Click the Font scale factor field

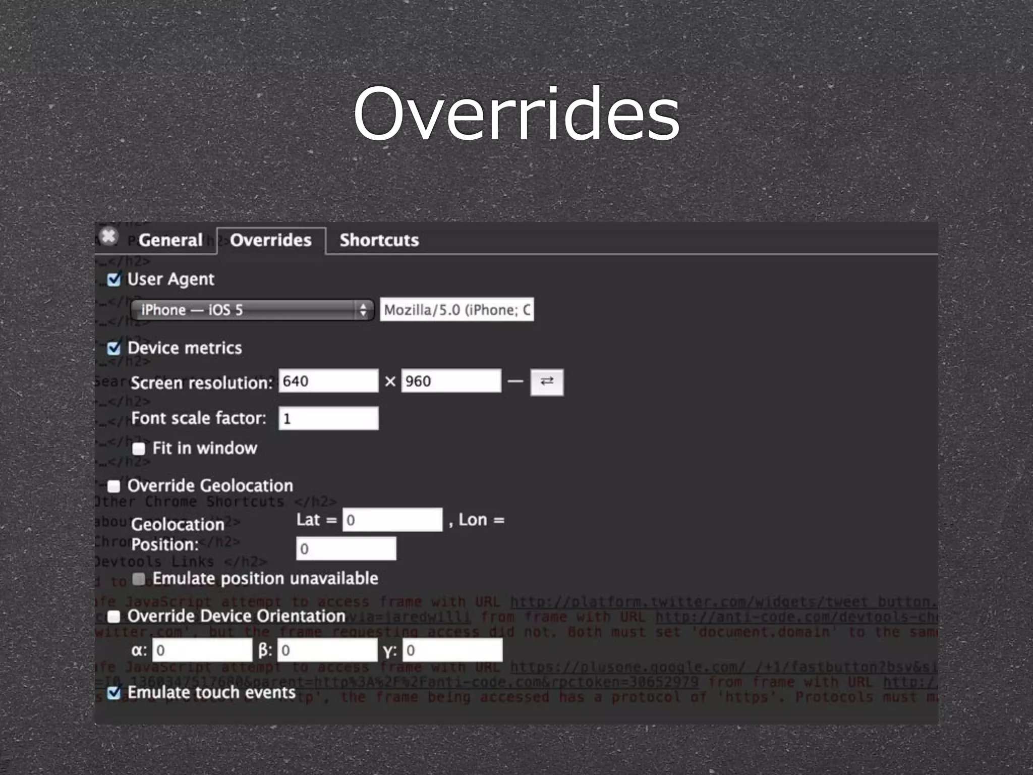coord(328,418)
